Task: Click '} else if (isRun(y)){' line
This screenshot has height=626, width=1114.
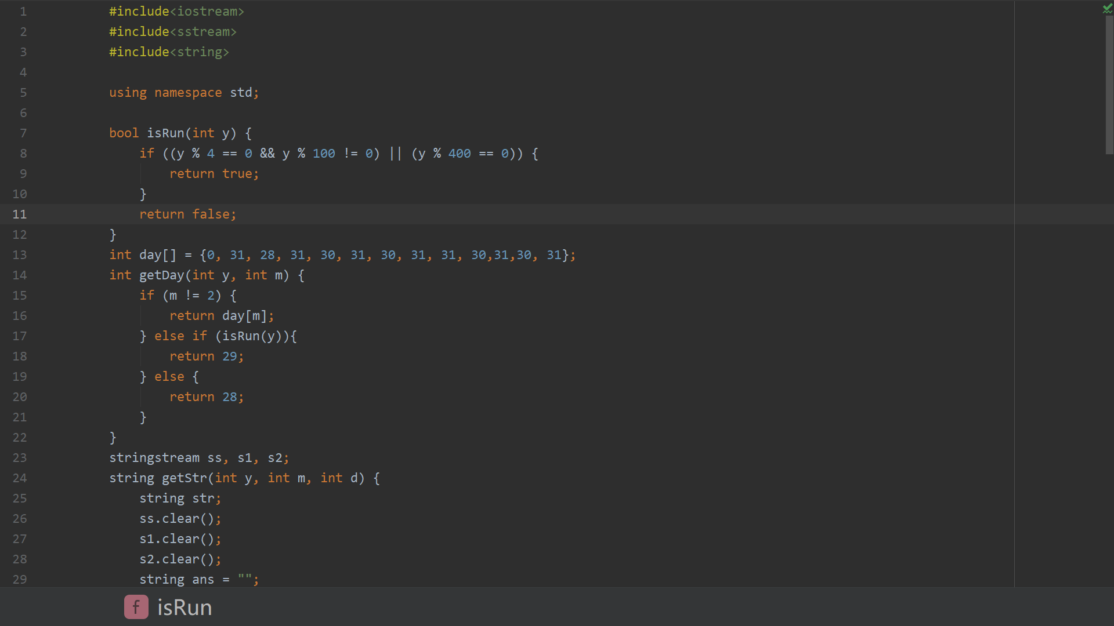Action: coord(218,336)
